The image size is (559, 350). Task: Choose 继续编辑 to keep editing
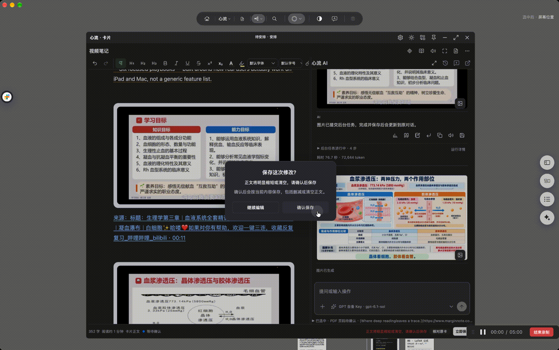[256, 208]
